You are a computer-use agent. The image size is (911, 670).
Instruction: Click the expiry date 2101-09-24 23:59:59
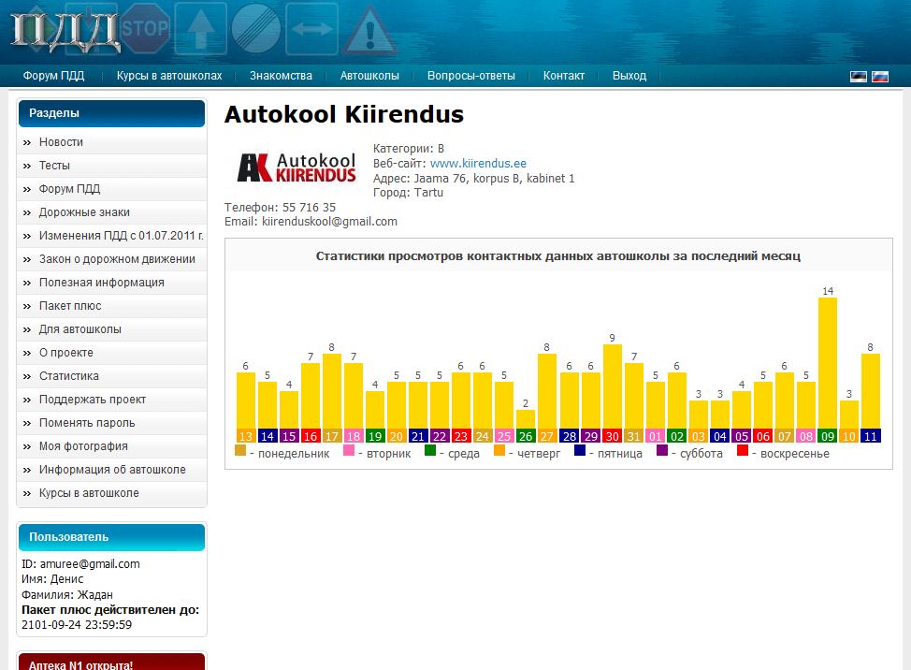77,625
